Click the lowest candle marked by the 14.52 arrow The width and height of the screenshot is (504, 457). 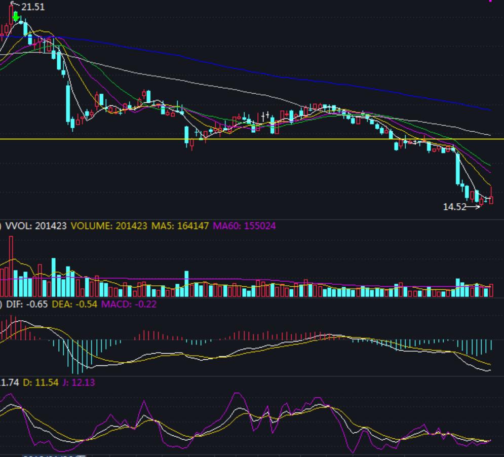coord(481,201)
